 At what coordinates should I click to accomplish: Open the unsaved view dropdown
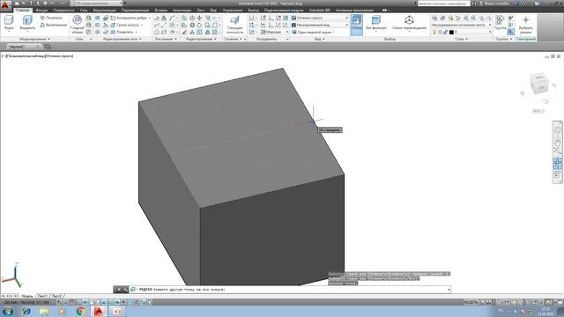320,25
